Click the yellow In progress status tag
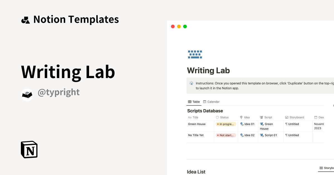 (x=226, y=124)
